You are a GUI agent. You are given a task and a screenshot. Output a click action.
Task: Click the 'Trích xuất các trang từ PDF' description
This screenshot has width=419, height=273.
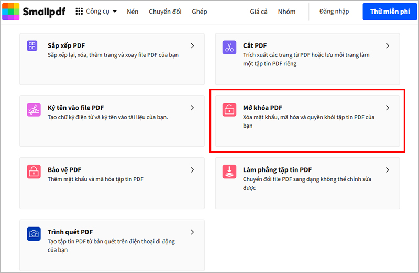(306, 59)
